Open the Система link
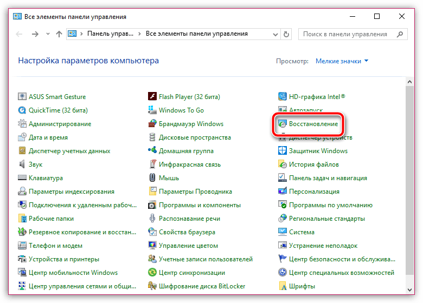Image resolution: width=423 pixels, height=303 pixels. [302, 232]
